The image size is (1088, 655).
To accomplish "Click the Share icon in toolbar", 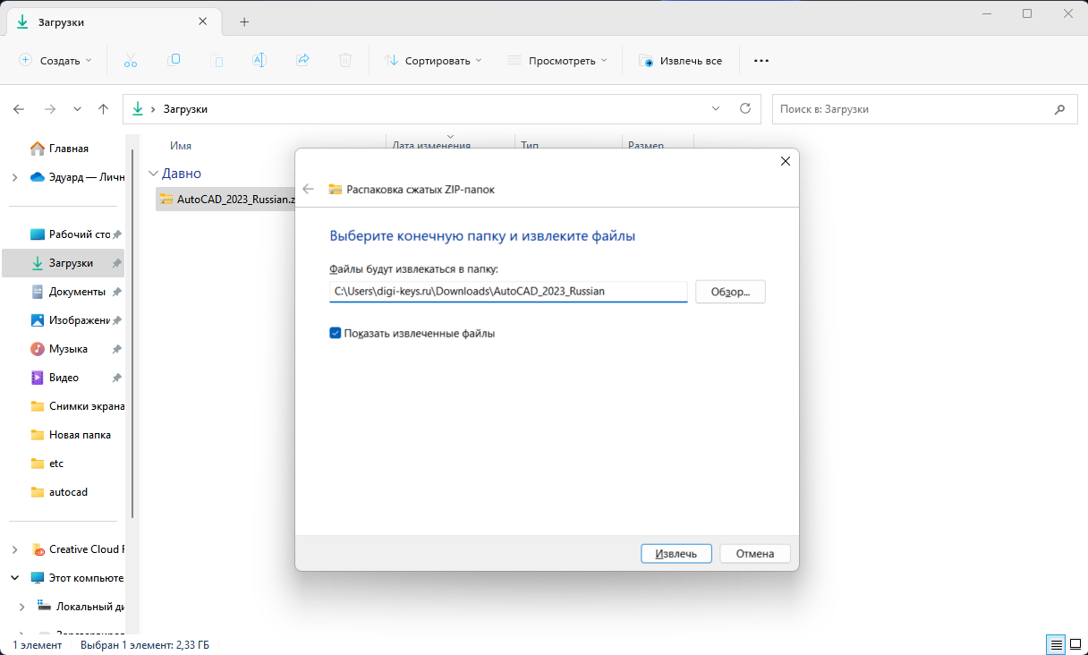I will pyautogui.click(x=302, y=60).
